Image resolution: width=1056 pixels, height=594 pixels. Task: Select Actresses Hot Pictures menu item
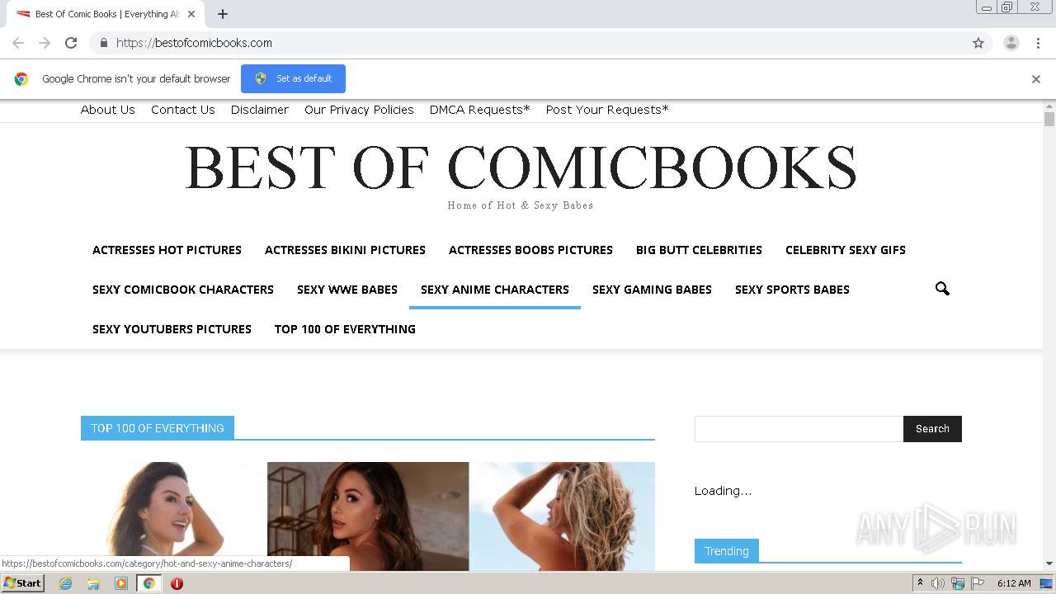167,250
